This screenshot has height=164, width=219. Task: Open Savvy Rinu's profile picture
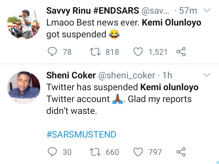pos(23,23)
